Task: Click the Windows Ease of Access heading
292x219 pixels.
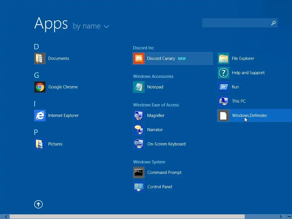Action: pos(156,105)
